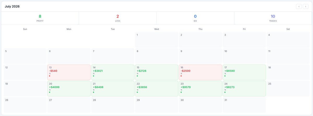Screen dimensions: 313x116
Task: Open the July 20 day cell +$4099
Action: [69, 88]
